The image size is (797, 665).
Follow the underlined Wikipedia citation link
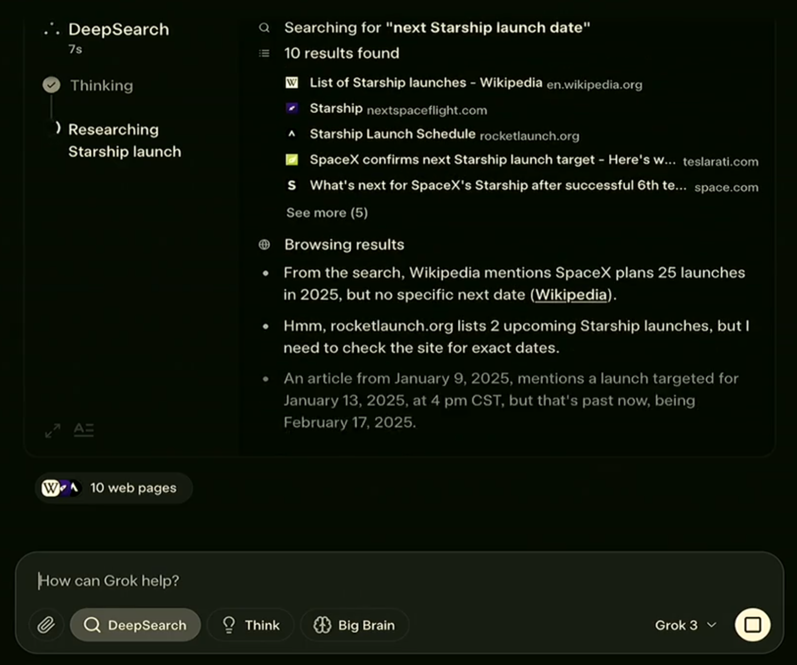pyautogui.click(x=571, y=295)
